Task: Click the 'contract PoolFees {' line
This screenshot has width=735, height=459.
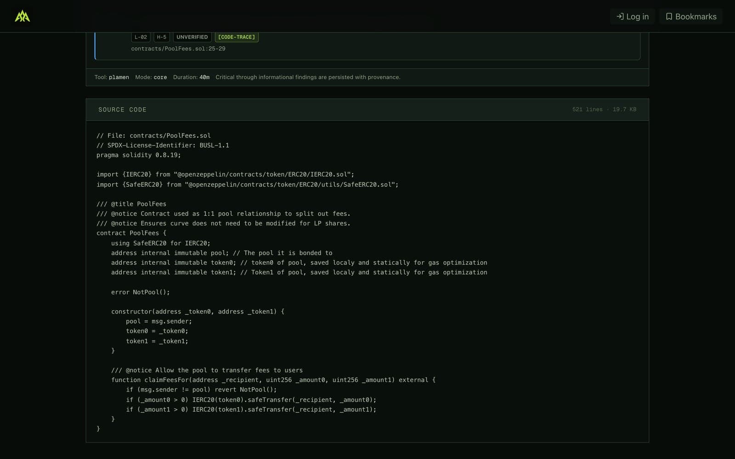Action: pos(131,233)
